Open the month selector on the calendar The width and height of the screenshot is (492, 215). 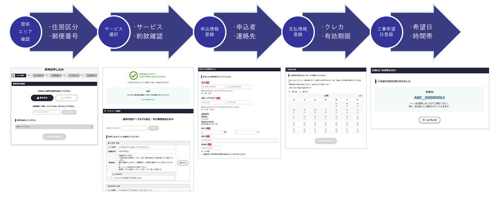pyautogui.click(x=361, y=95)
